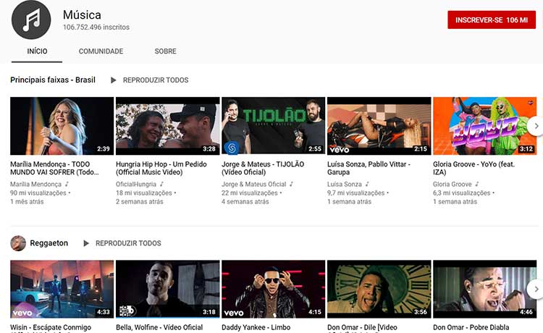Click the 4 semanas atrás text
The height and width of the screenshot is (333, 543).
click(x=245, y=201)
